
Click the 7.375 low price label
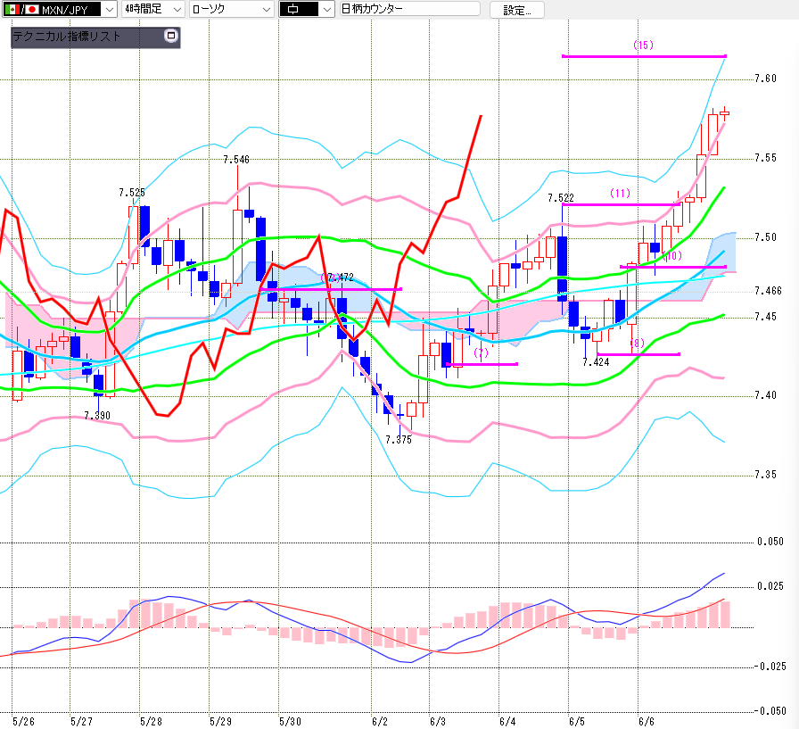point(399,439)
